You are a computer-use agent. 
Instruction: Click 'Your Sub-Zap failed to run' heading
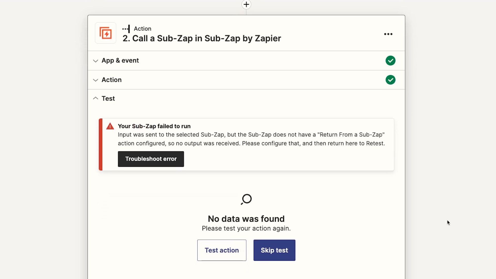tap(154, 126)
